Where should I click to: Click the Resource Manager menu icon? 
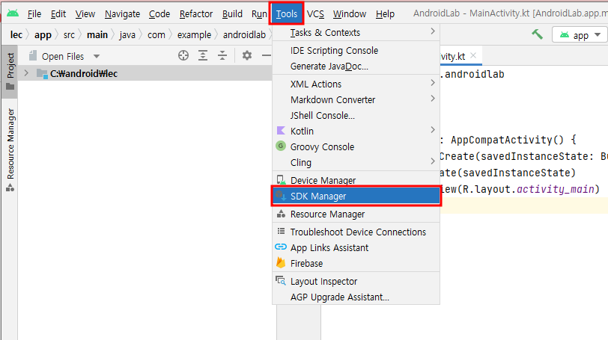click(281, 214)
